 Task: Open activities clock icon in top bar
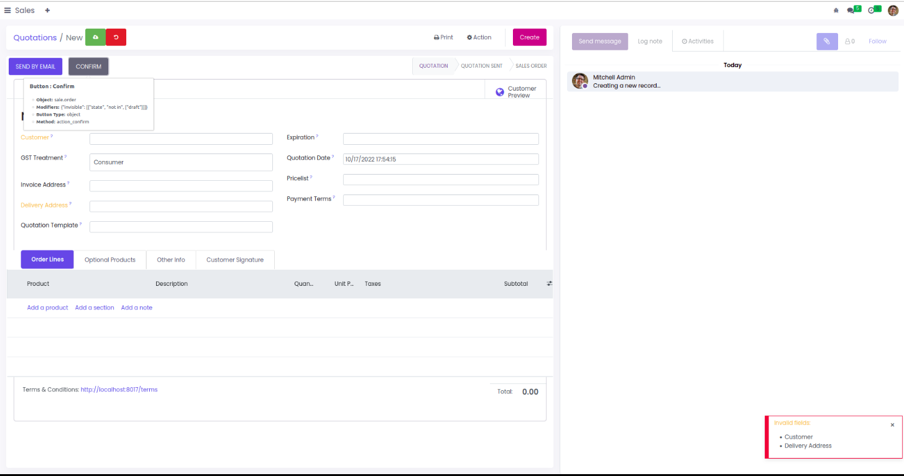point(872,11)
